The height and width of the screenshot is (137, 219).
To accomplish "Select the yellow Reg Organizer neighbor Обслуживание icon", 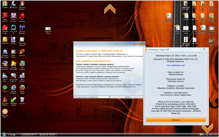I will click(x=5, y=65).
